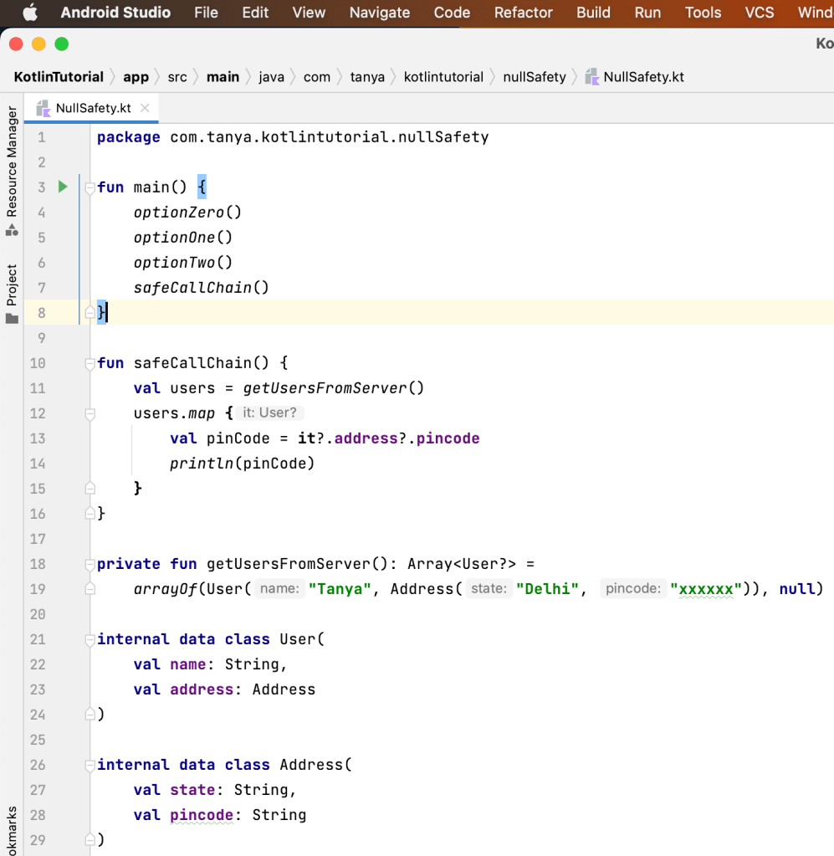Open the Resource Manager tool window

coord(12,161)
